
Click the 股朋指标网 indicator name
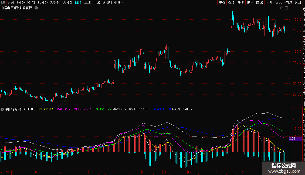click(13, 109)
